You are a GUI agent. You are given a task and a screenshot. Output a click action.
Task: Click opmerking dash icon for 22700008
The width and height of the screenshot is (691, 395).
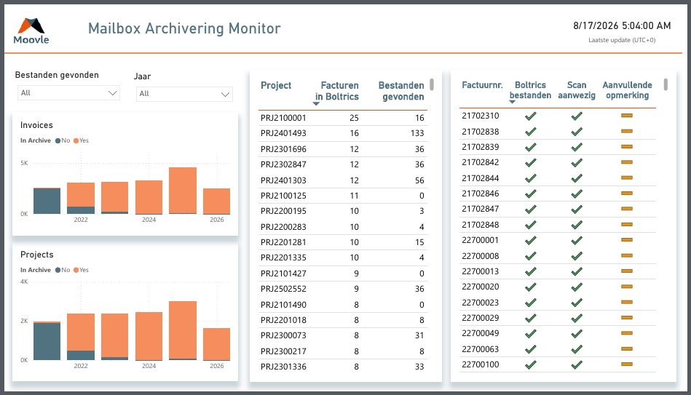point(627,256)
